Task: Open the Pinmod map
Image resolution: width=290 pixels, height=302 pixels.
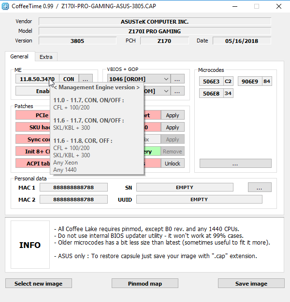Action: pos(145,283)
